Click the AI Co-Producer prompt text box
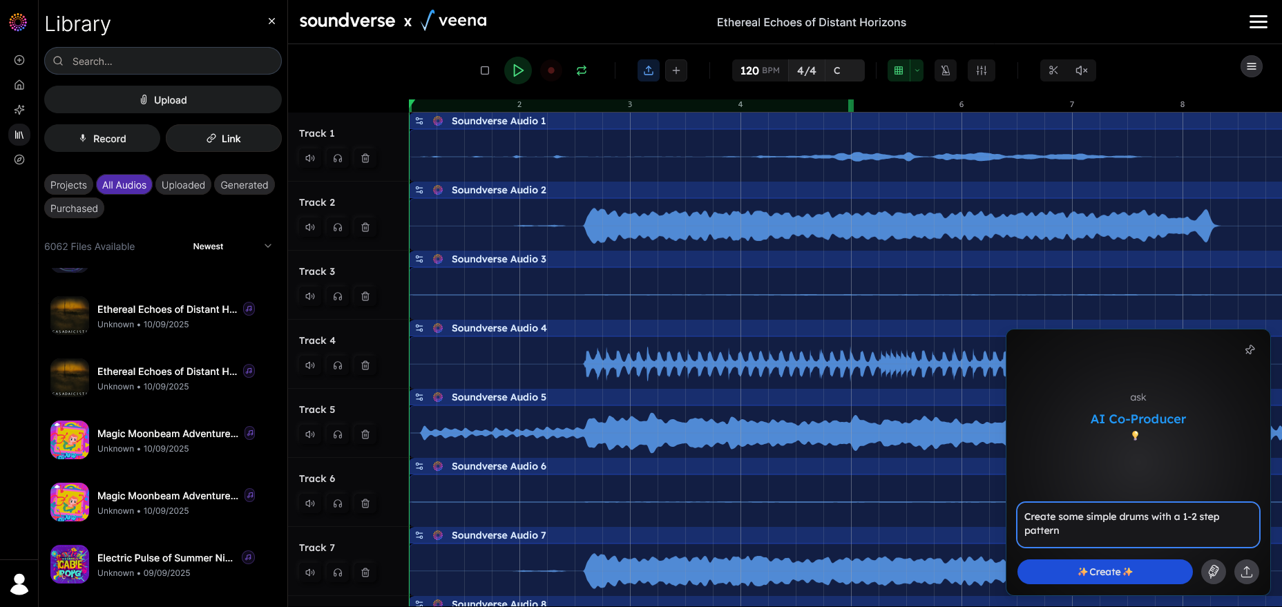The width and height of the screenshot is (1282, 607). point(1138,525)
